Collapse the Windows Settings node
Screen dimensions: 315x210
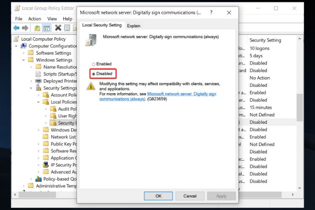24,60
